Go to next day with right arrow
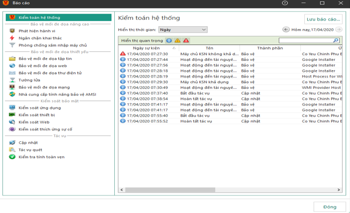The height and width of the screenshot is (213, 350). [339, 30]
